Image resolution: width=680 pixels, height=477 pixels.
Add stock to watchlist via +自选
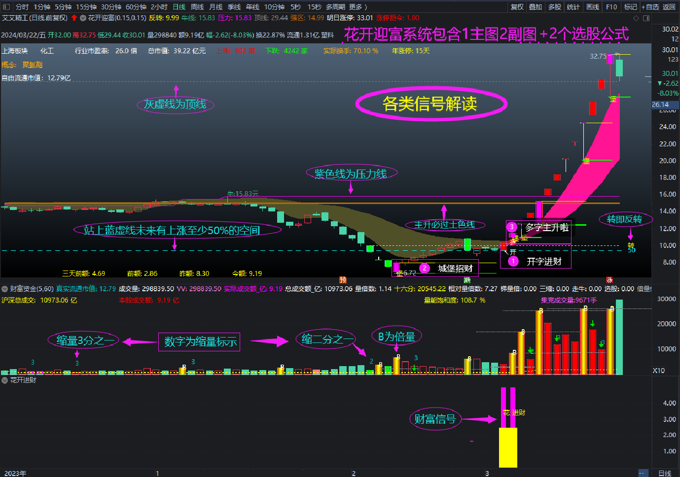coord(650,7)
